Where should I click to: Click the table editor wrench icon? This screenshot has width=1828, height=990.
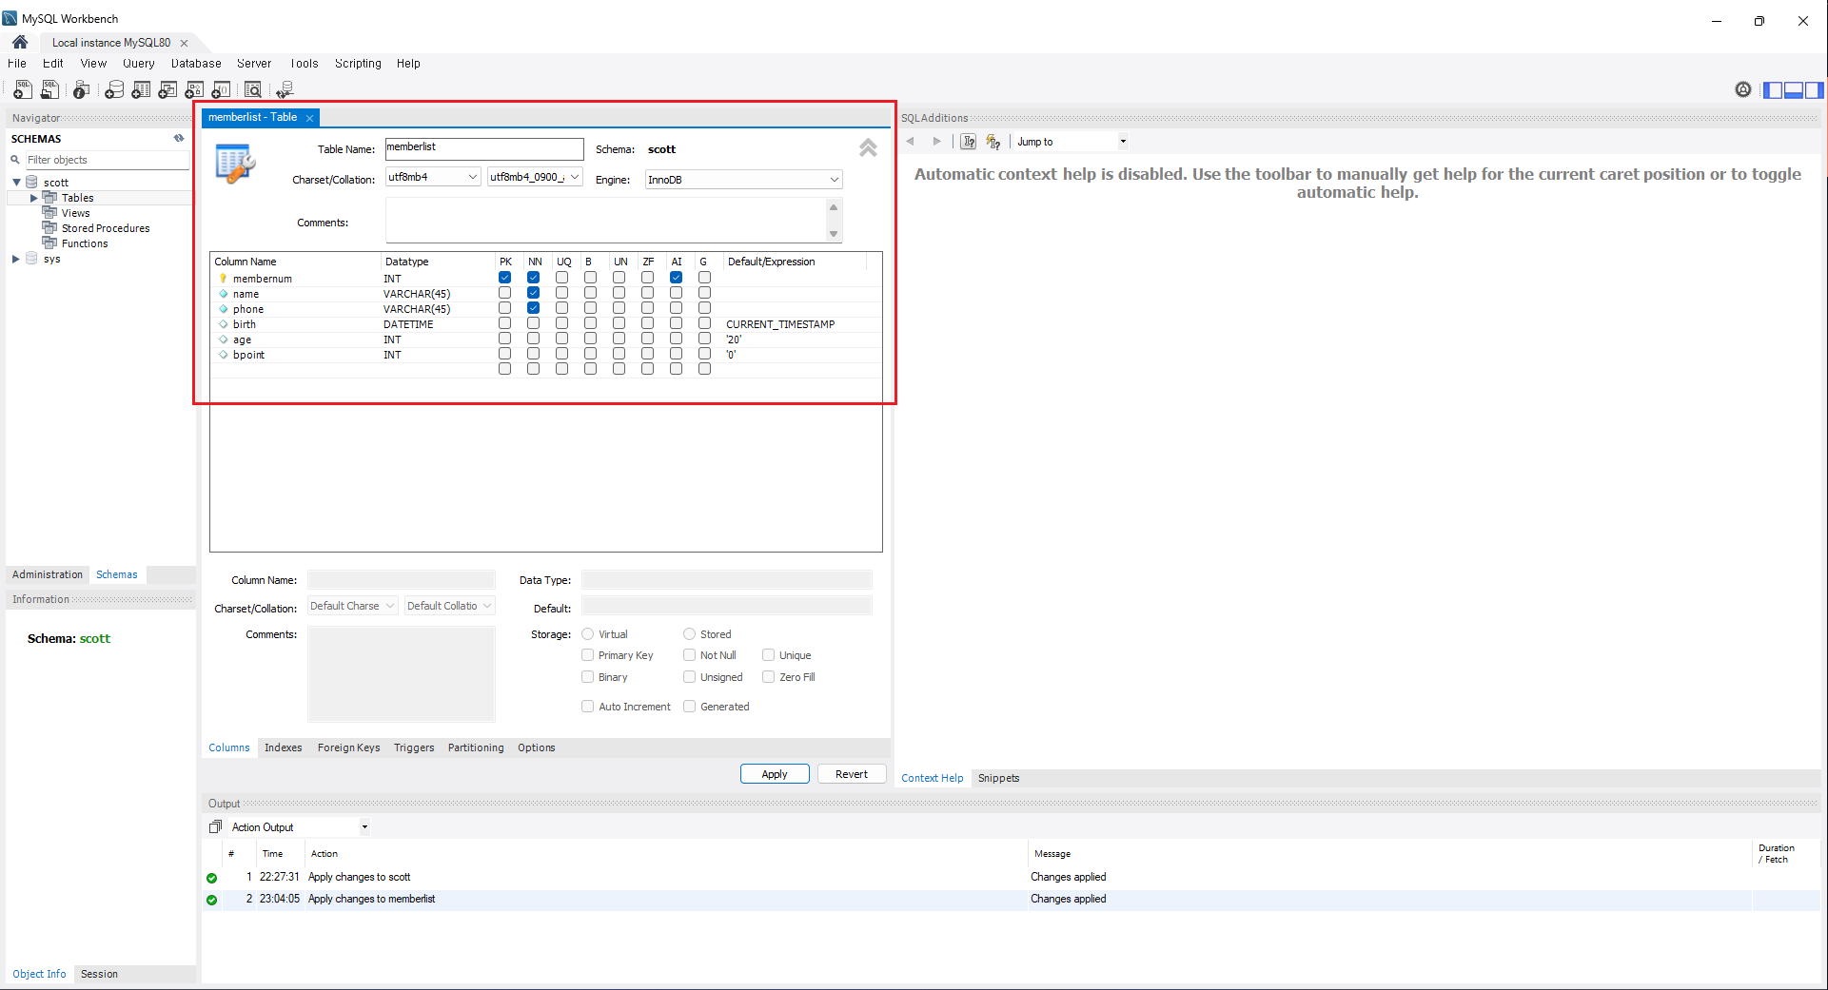(x=235, y=164)
